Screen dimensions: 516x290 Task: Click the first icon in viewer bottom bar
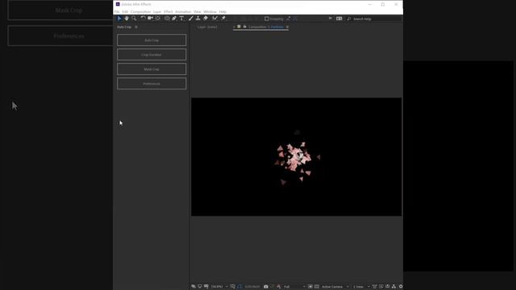pos(193,287)
